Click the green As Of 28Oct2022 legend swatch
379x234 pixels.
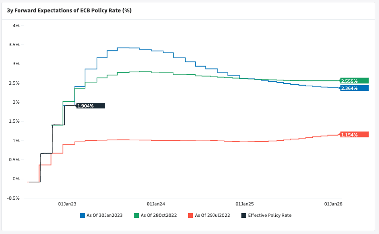click(x=137, y=215)
